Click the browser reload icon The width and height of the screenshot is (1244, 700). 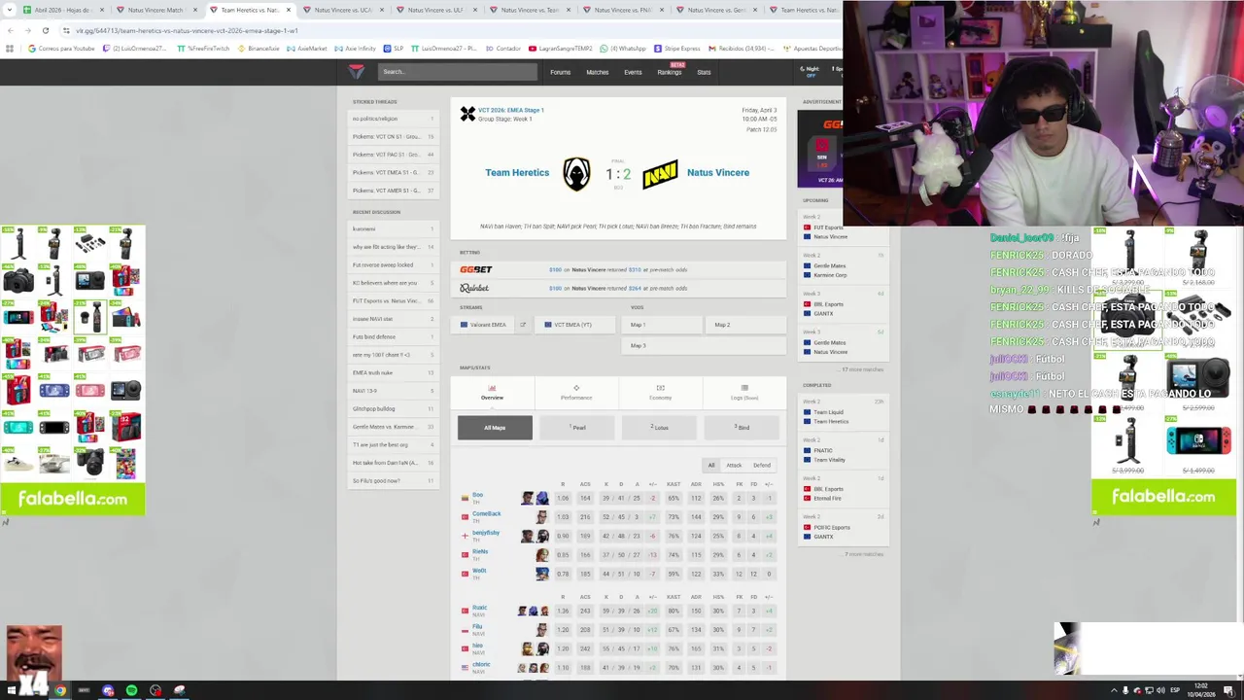[45, 30]
